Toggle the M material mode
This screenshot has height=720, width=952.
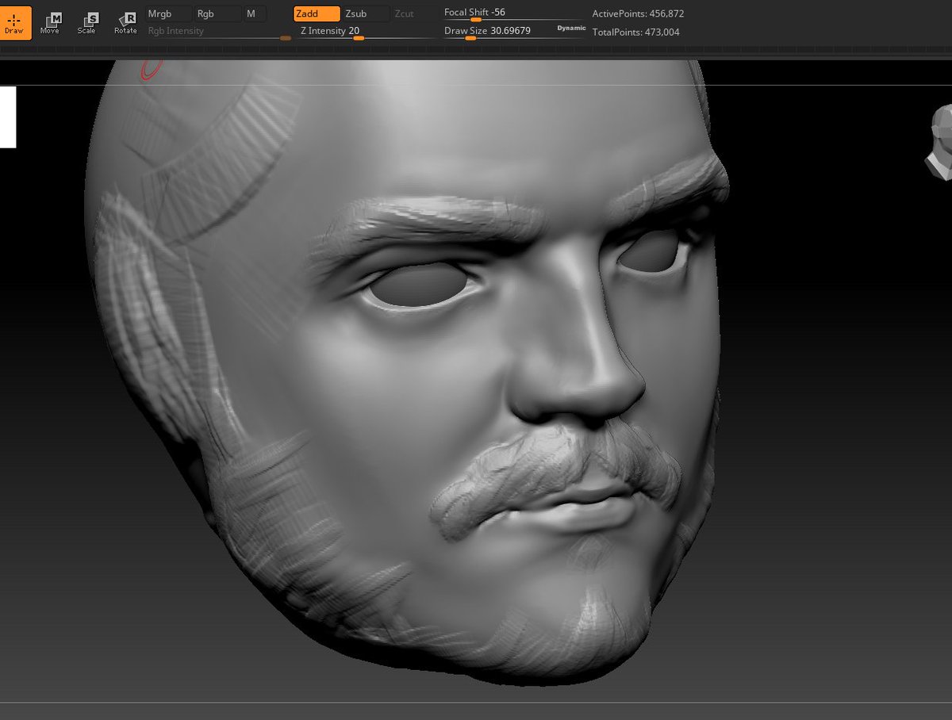tap(255, 13)
